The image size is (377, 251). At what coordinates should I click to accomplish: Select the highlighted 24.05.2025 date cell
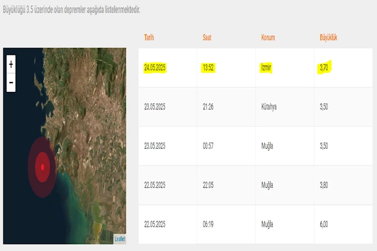[x=155, y=68]
